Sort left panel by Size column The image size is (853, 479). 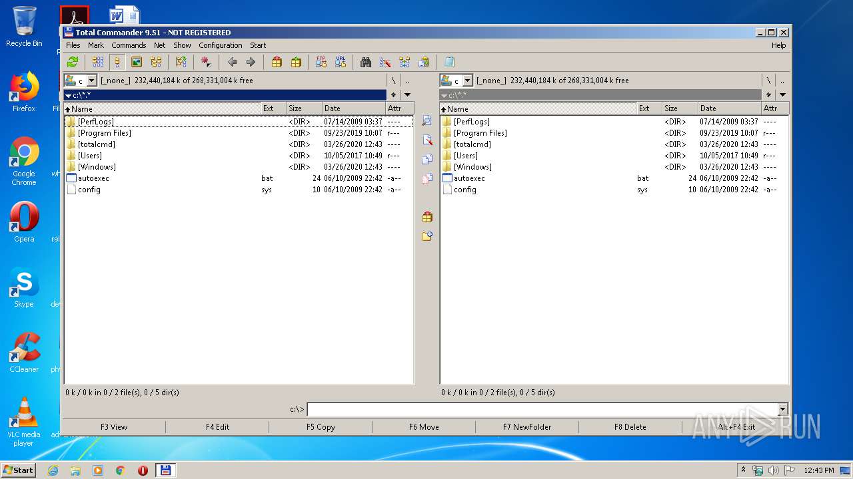point(305,108)
